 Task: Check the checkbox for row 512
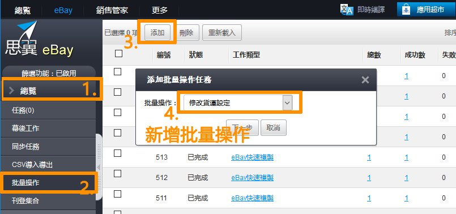click(x=117, y=174)
